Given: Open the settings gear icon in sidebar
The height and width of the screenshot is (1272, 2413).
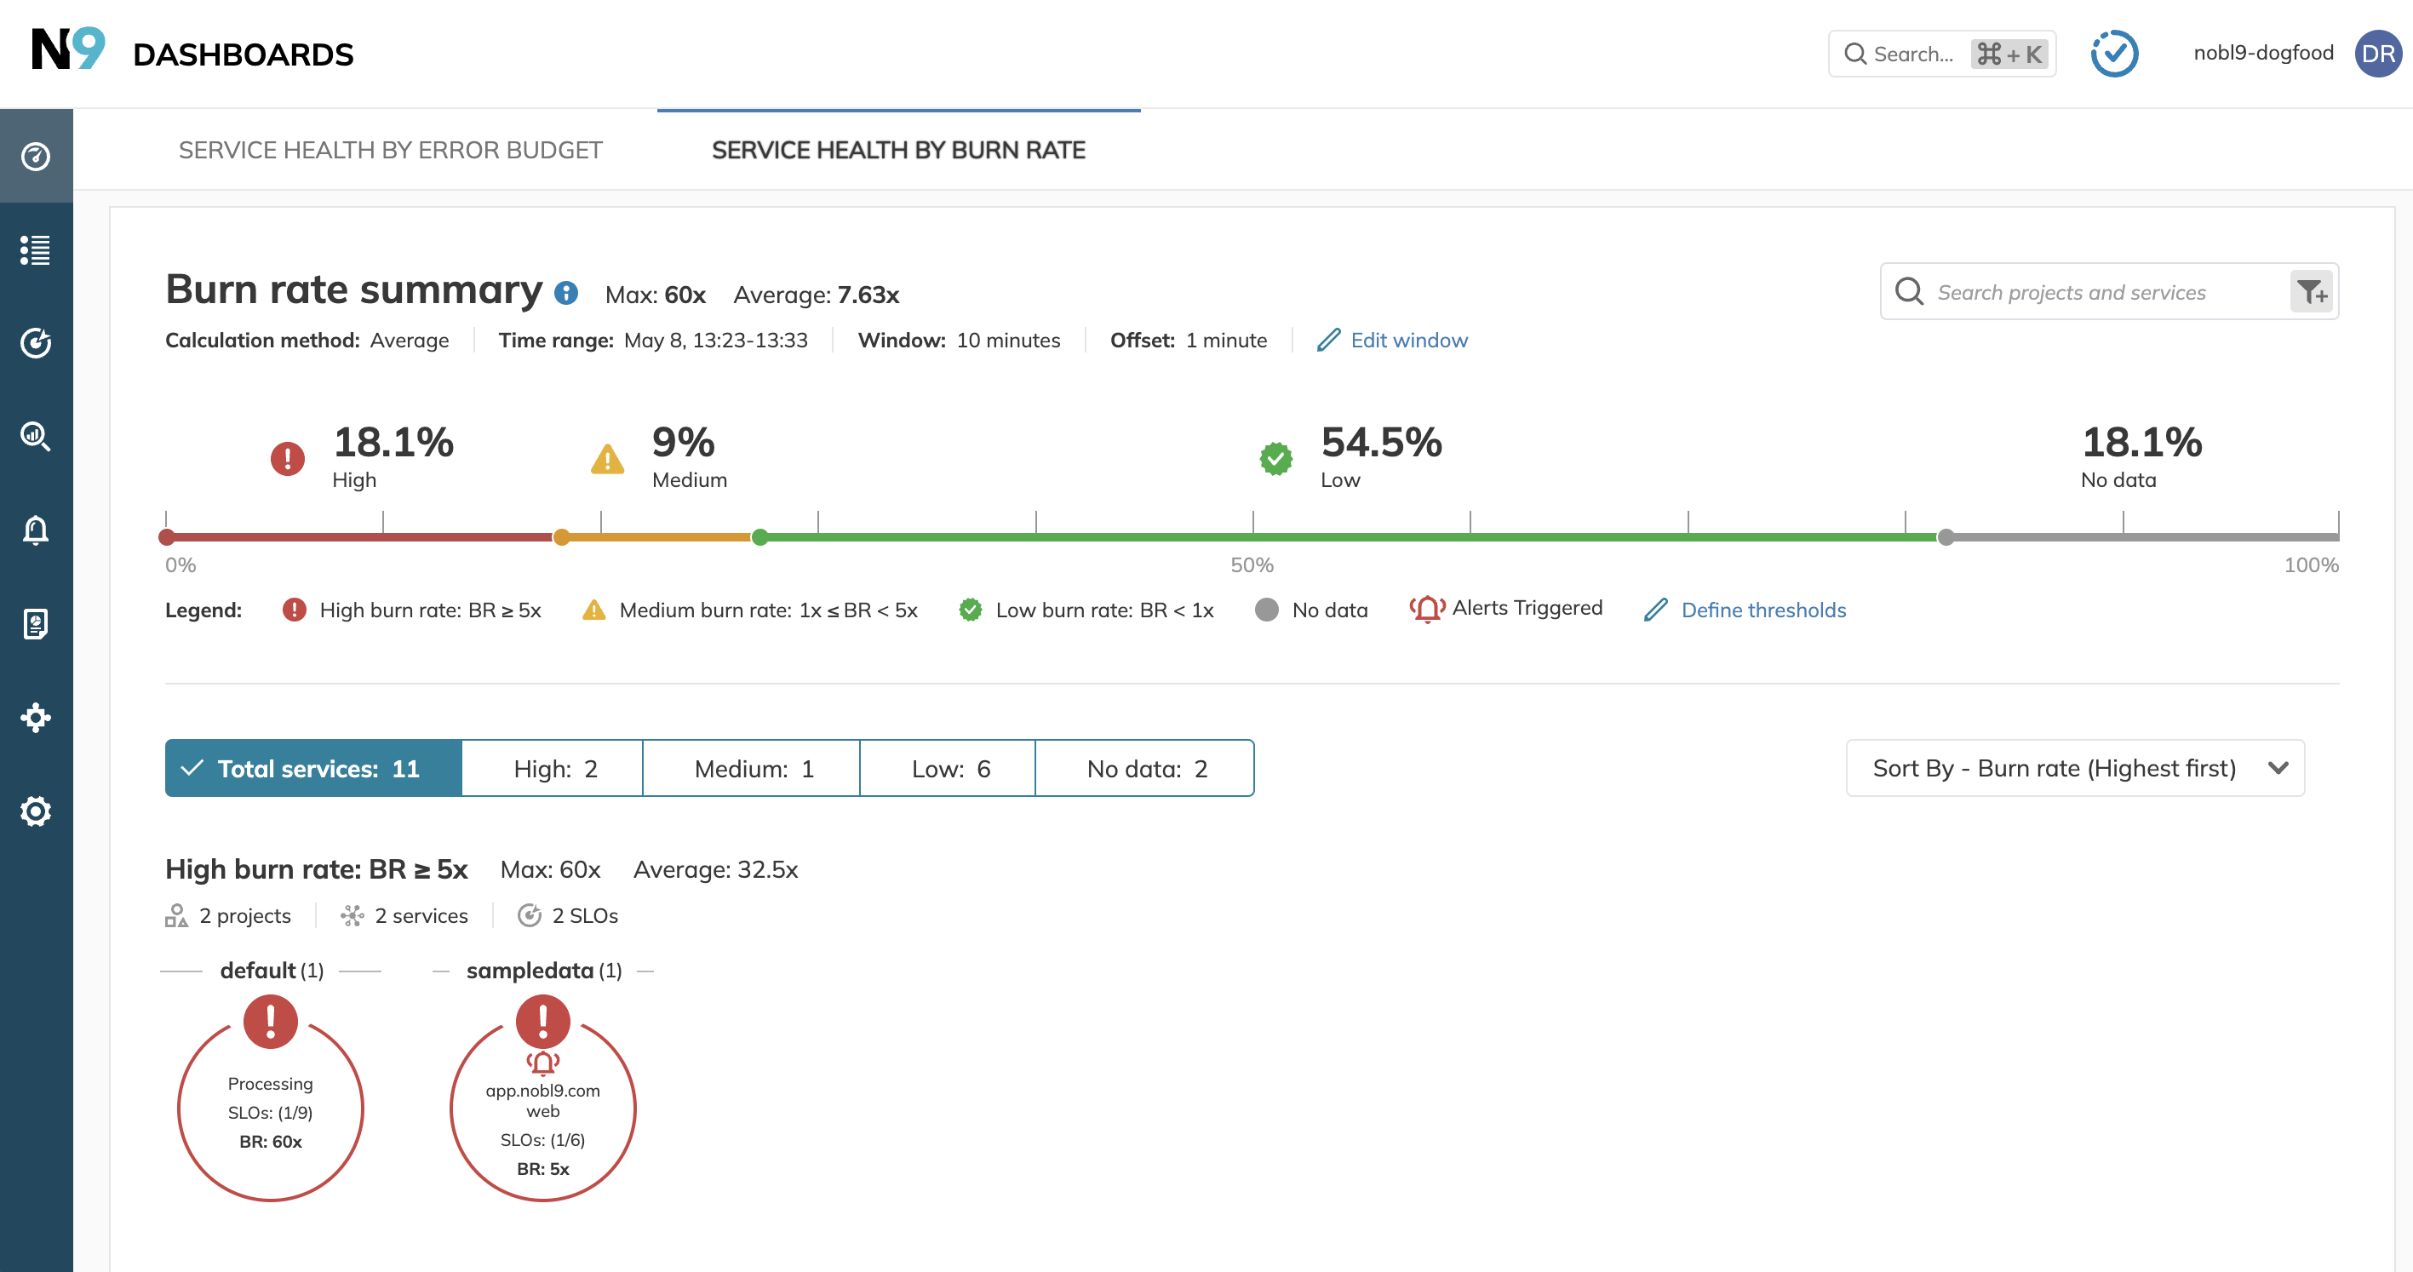Looking at the screenshot, I should click(36, 811).
